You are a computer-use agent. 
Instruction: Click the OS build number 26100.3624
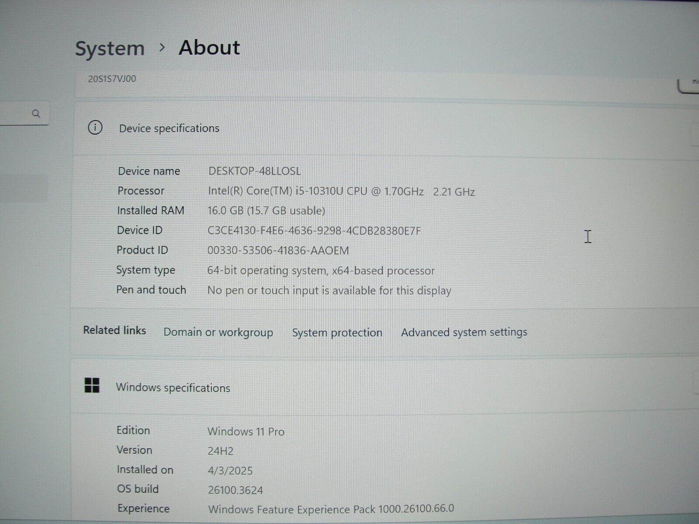(235, 490)
